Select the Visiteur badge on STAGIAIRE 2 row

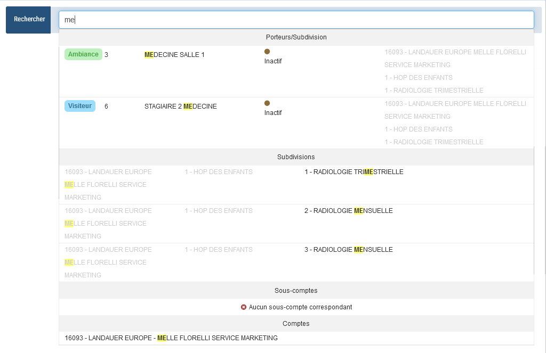[x=80, y=106]
